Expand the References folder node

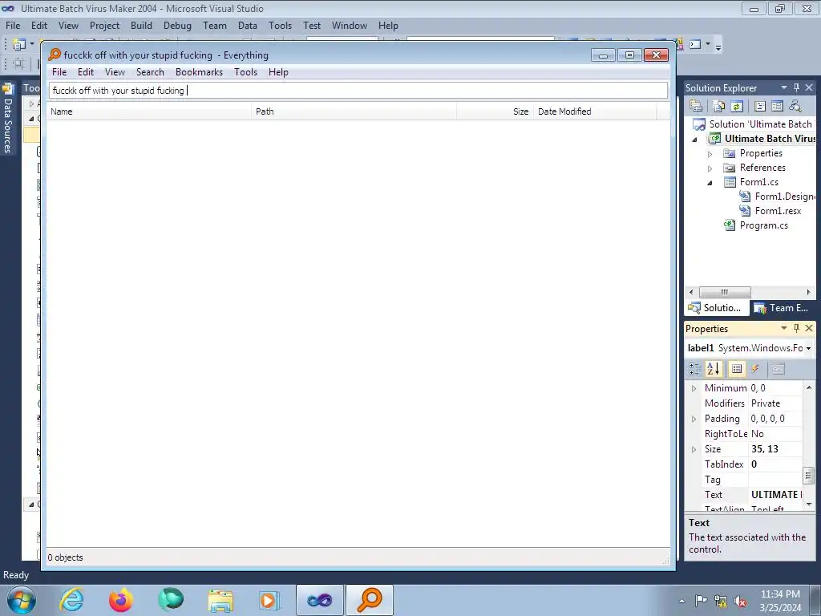click(710, 168)
